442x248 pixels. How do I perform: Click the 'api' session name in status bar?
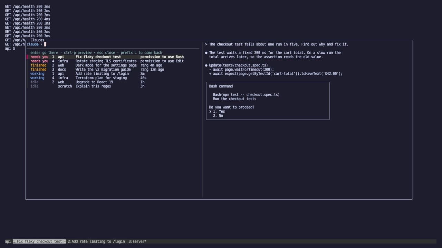click(8, 241)
